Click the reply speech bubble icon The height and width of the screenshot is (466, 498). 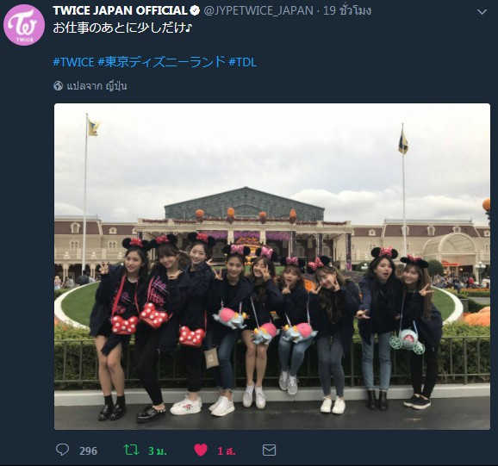(62, 450)
